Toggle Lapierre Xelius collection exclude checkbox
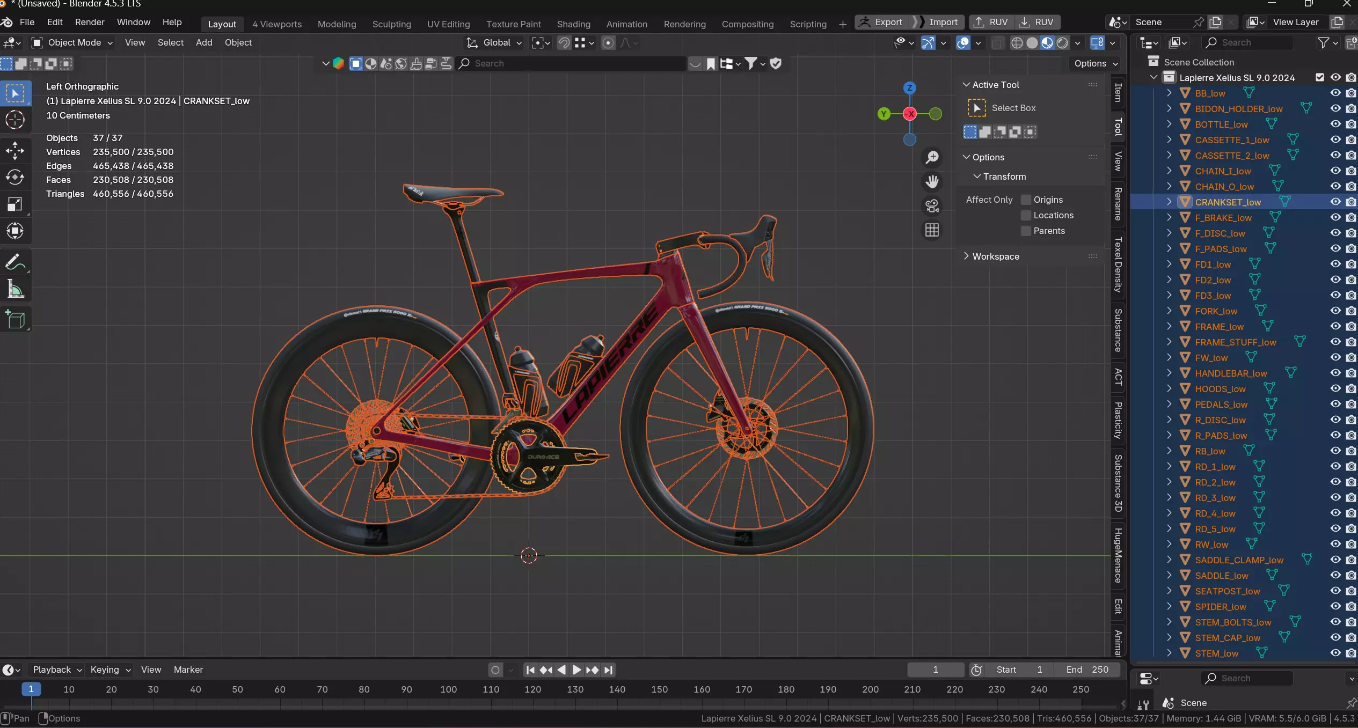 [1320, 77]
